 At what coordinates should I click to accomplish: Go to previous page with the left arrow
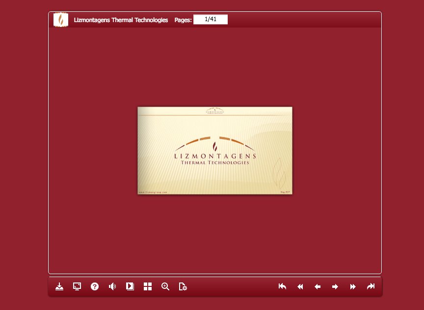coord(318,287)
